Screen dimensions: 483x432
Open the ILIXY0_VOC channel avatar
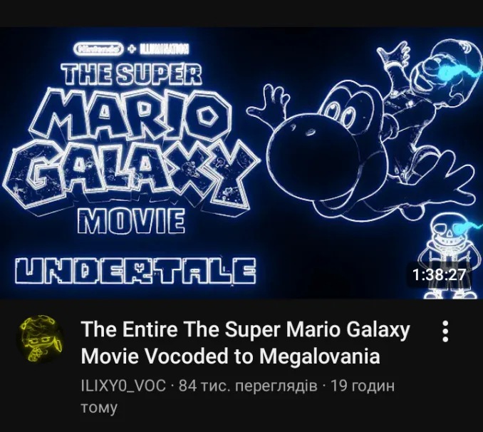[41, 339]
